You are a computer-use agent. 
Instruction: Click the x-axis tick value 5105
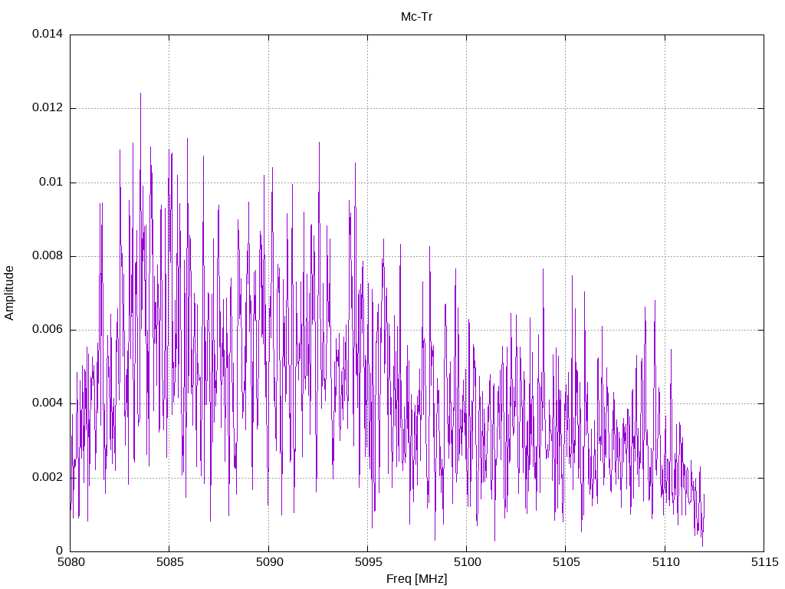(567, 562)
